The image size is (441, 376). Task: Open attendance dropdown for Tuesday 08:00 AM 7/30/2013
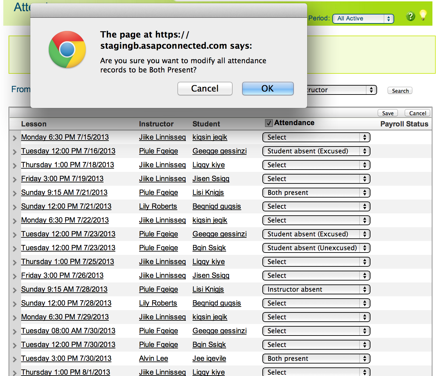click(x=316, y=331)
